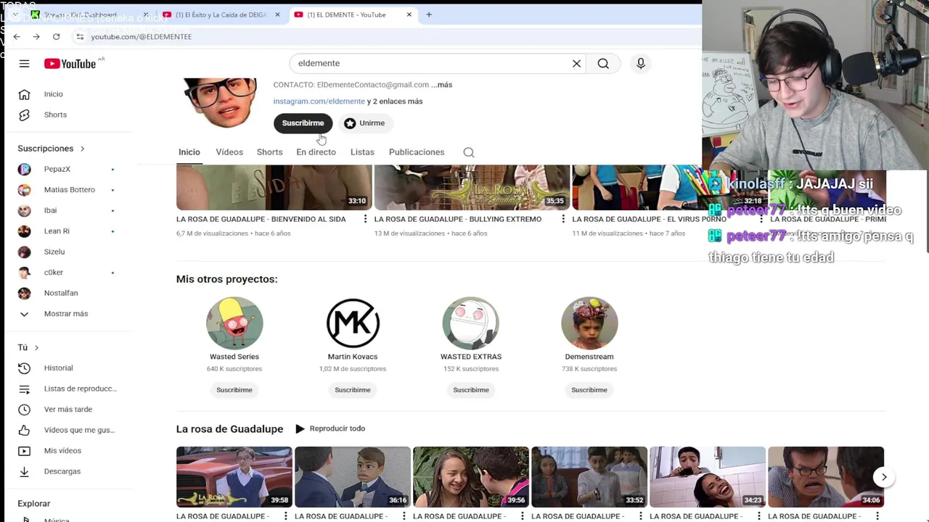Select the Publicaciones channel tab
929x522 pixels.
(x=417, y=152)
